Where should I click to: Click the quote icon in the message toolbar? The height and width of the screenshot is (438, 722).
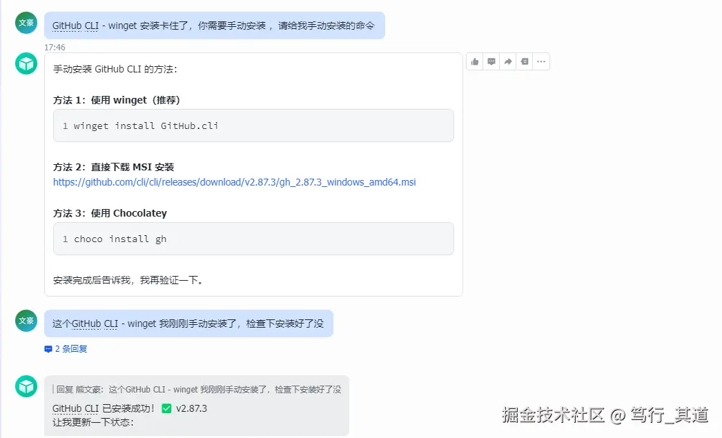click(524, 61)
